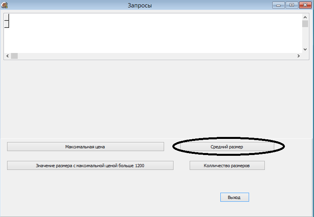
Task: Maximize the Запросы window
Action: 292,5
